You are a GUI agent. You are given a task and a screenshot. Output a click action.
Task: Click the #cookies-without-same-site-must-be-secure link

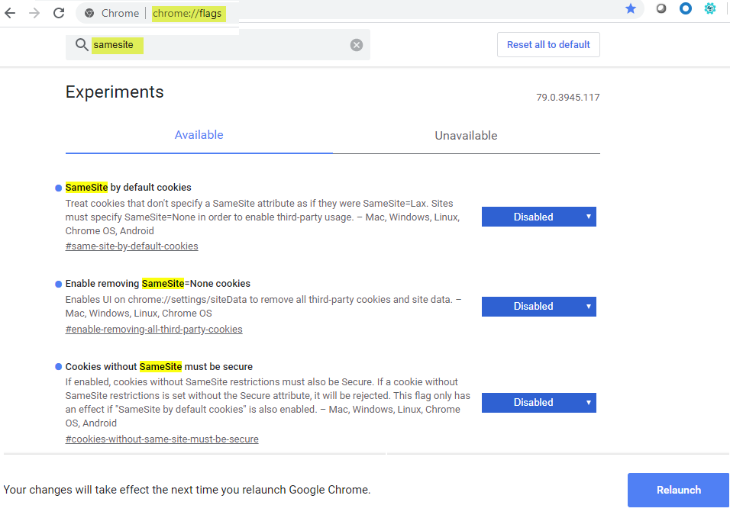point(162,439)
